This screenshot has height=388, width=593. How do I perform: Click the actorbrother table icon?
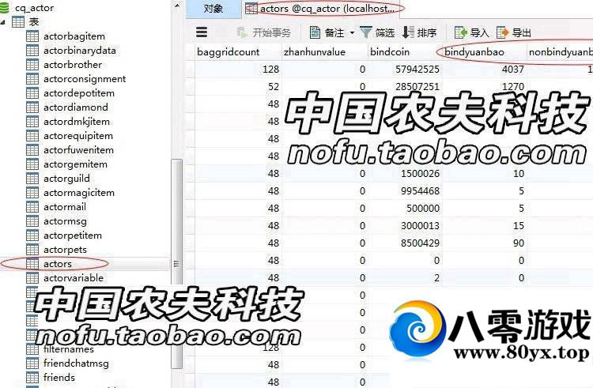pos(32,65)
